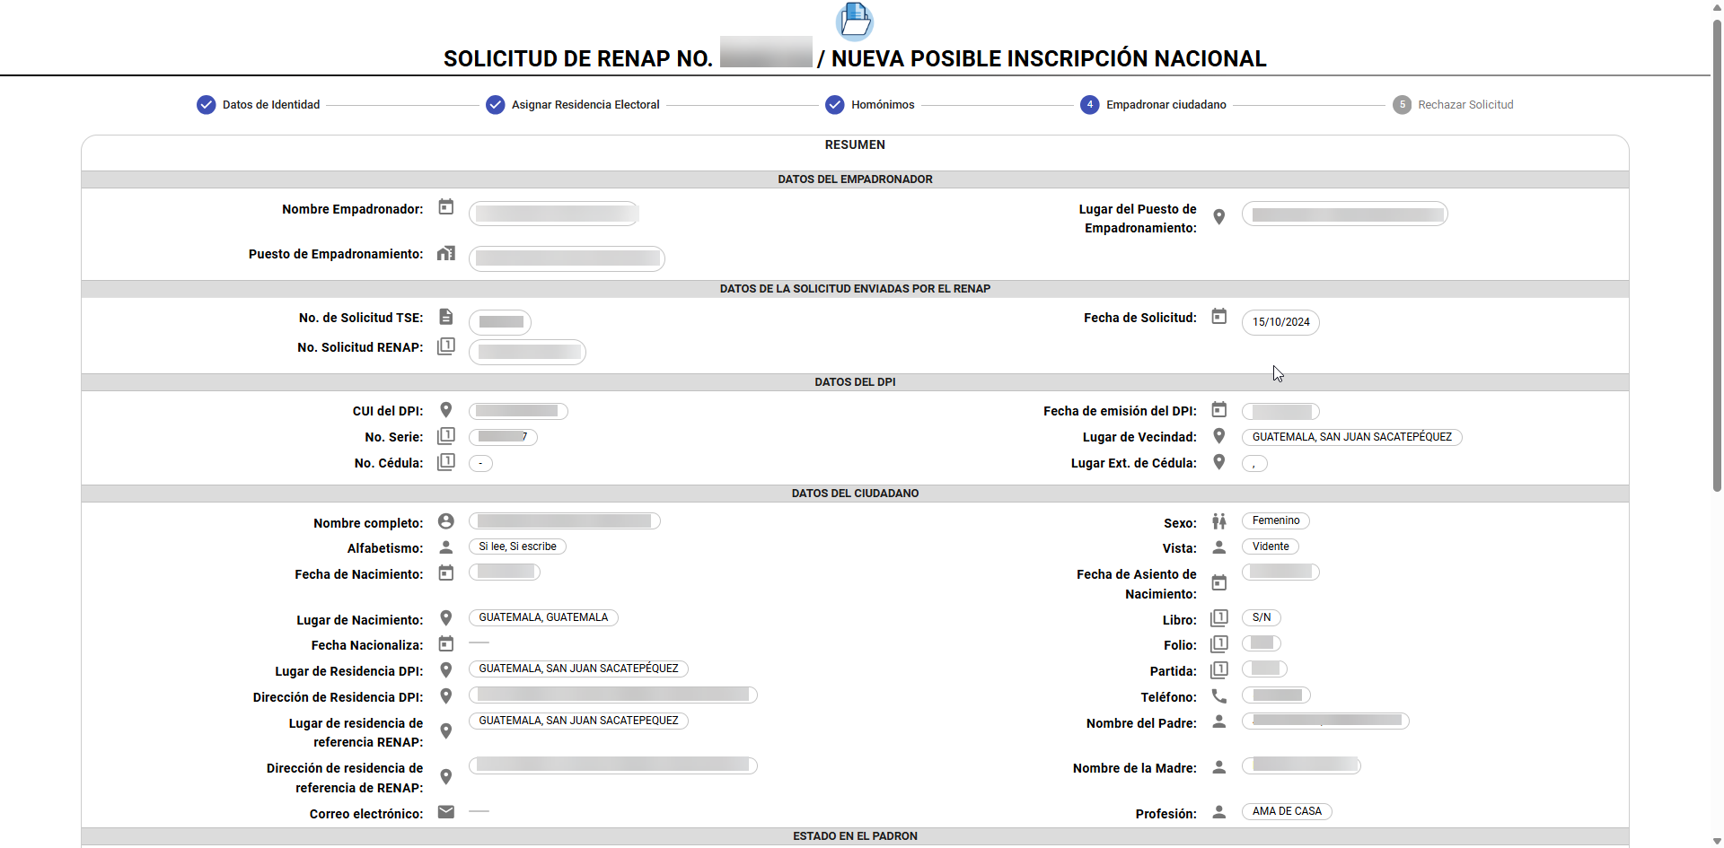This screenshot has width=1724, height=848.
Task: Open the Asignar Residencia Electoral step
Action: (x=573, y=105)
